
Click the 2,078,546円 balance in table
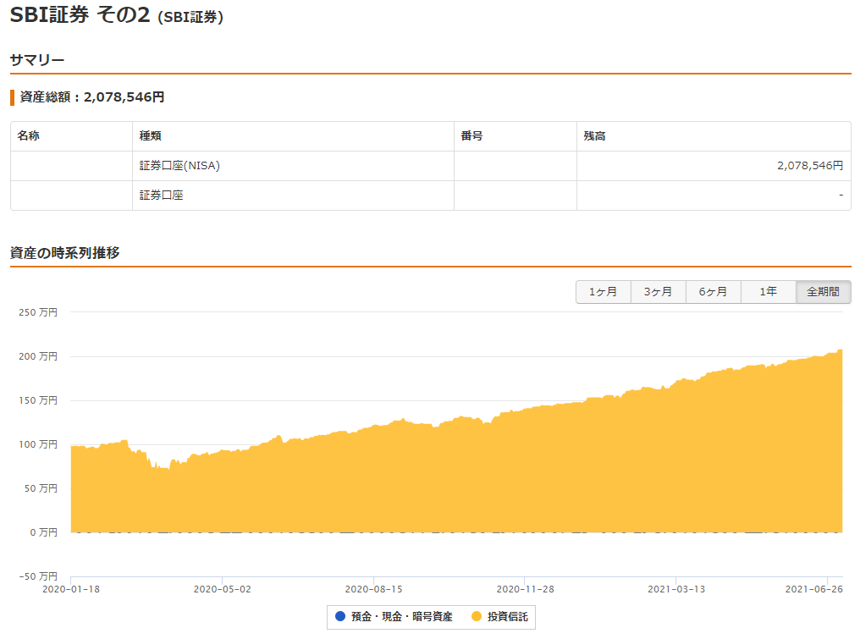(x=810, y=166)
